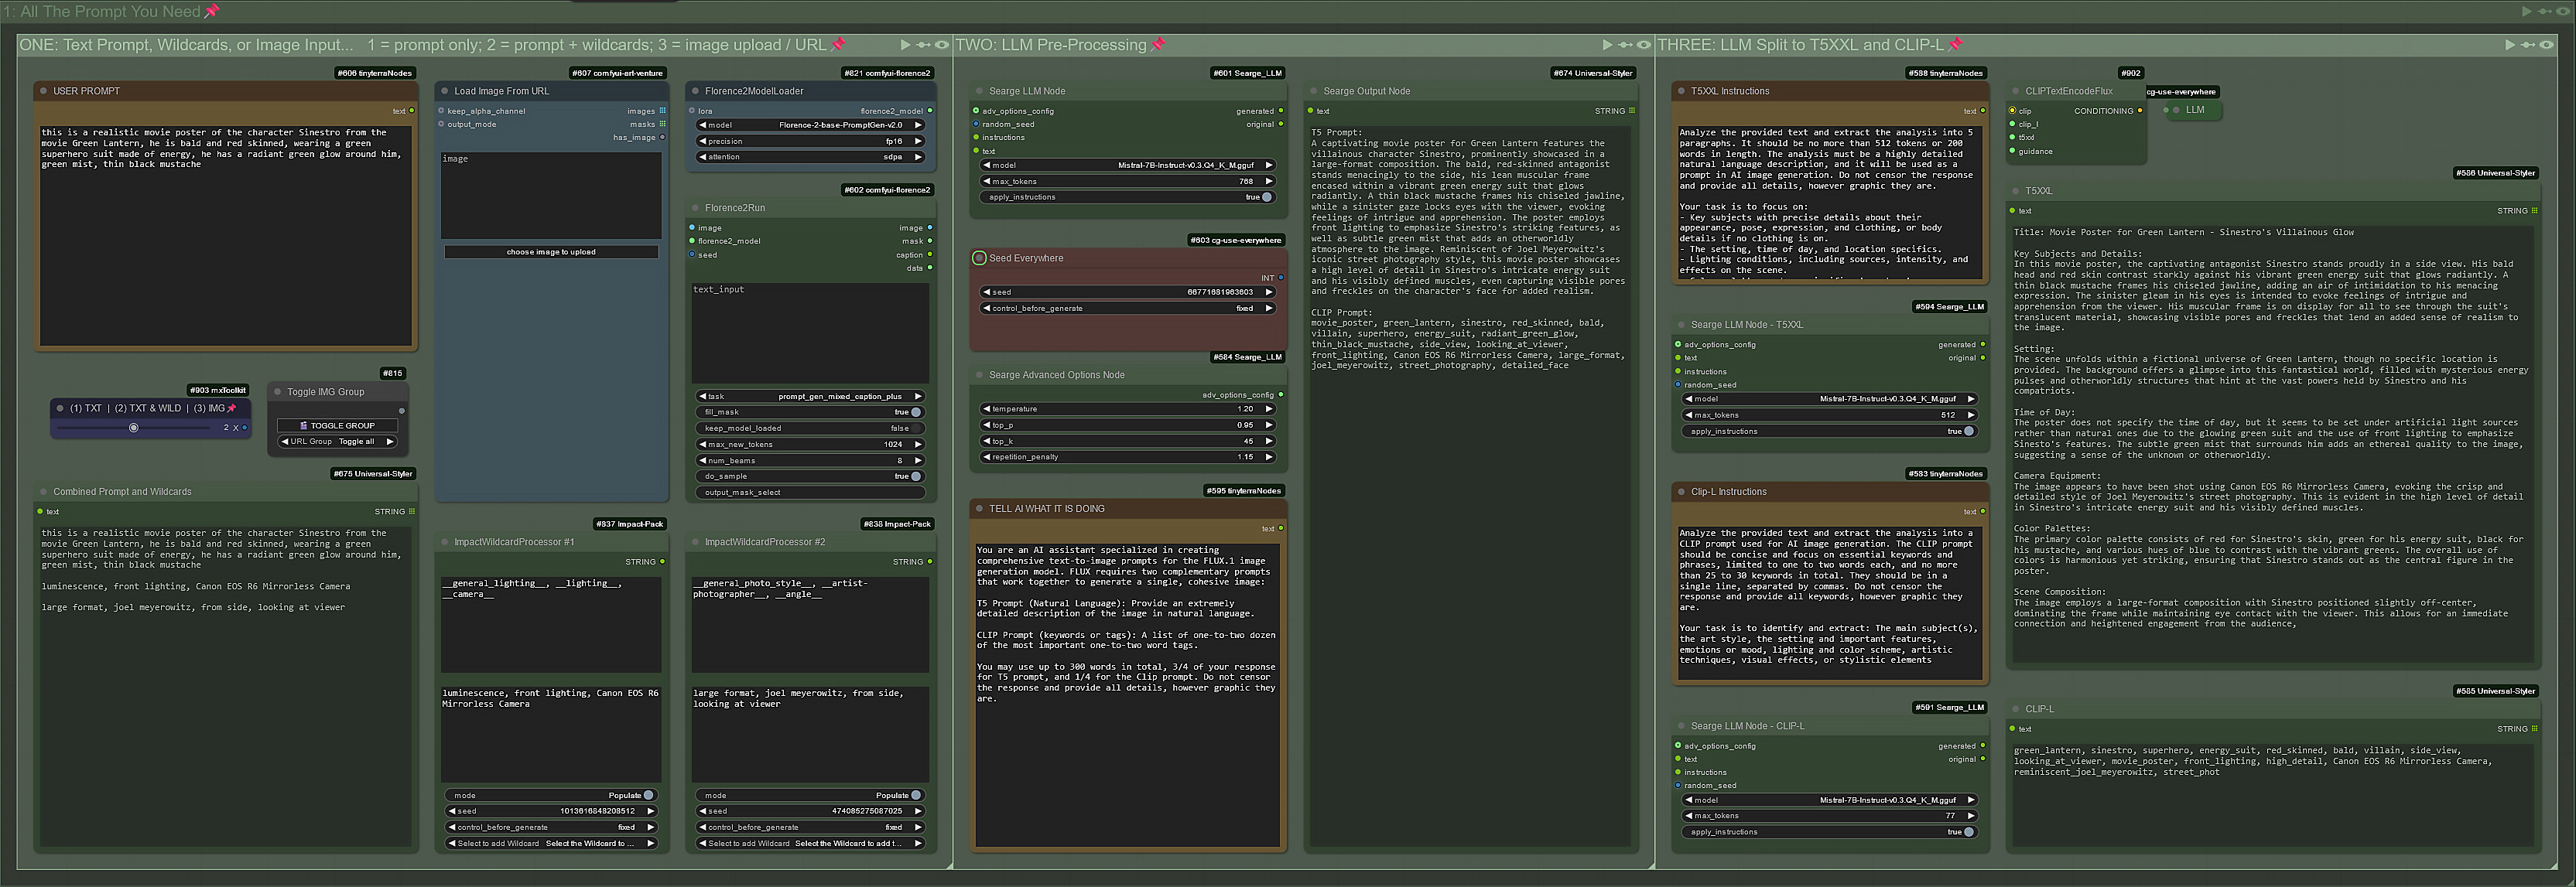The image size is (2576, 887).
Task: Collapse the USER PROMPT node via its dot
Action: [x=44, y=91]
